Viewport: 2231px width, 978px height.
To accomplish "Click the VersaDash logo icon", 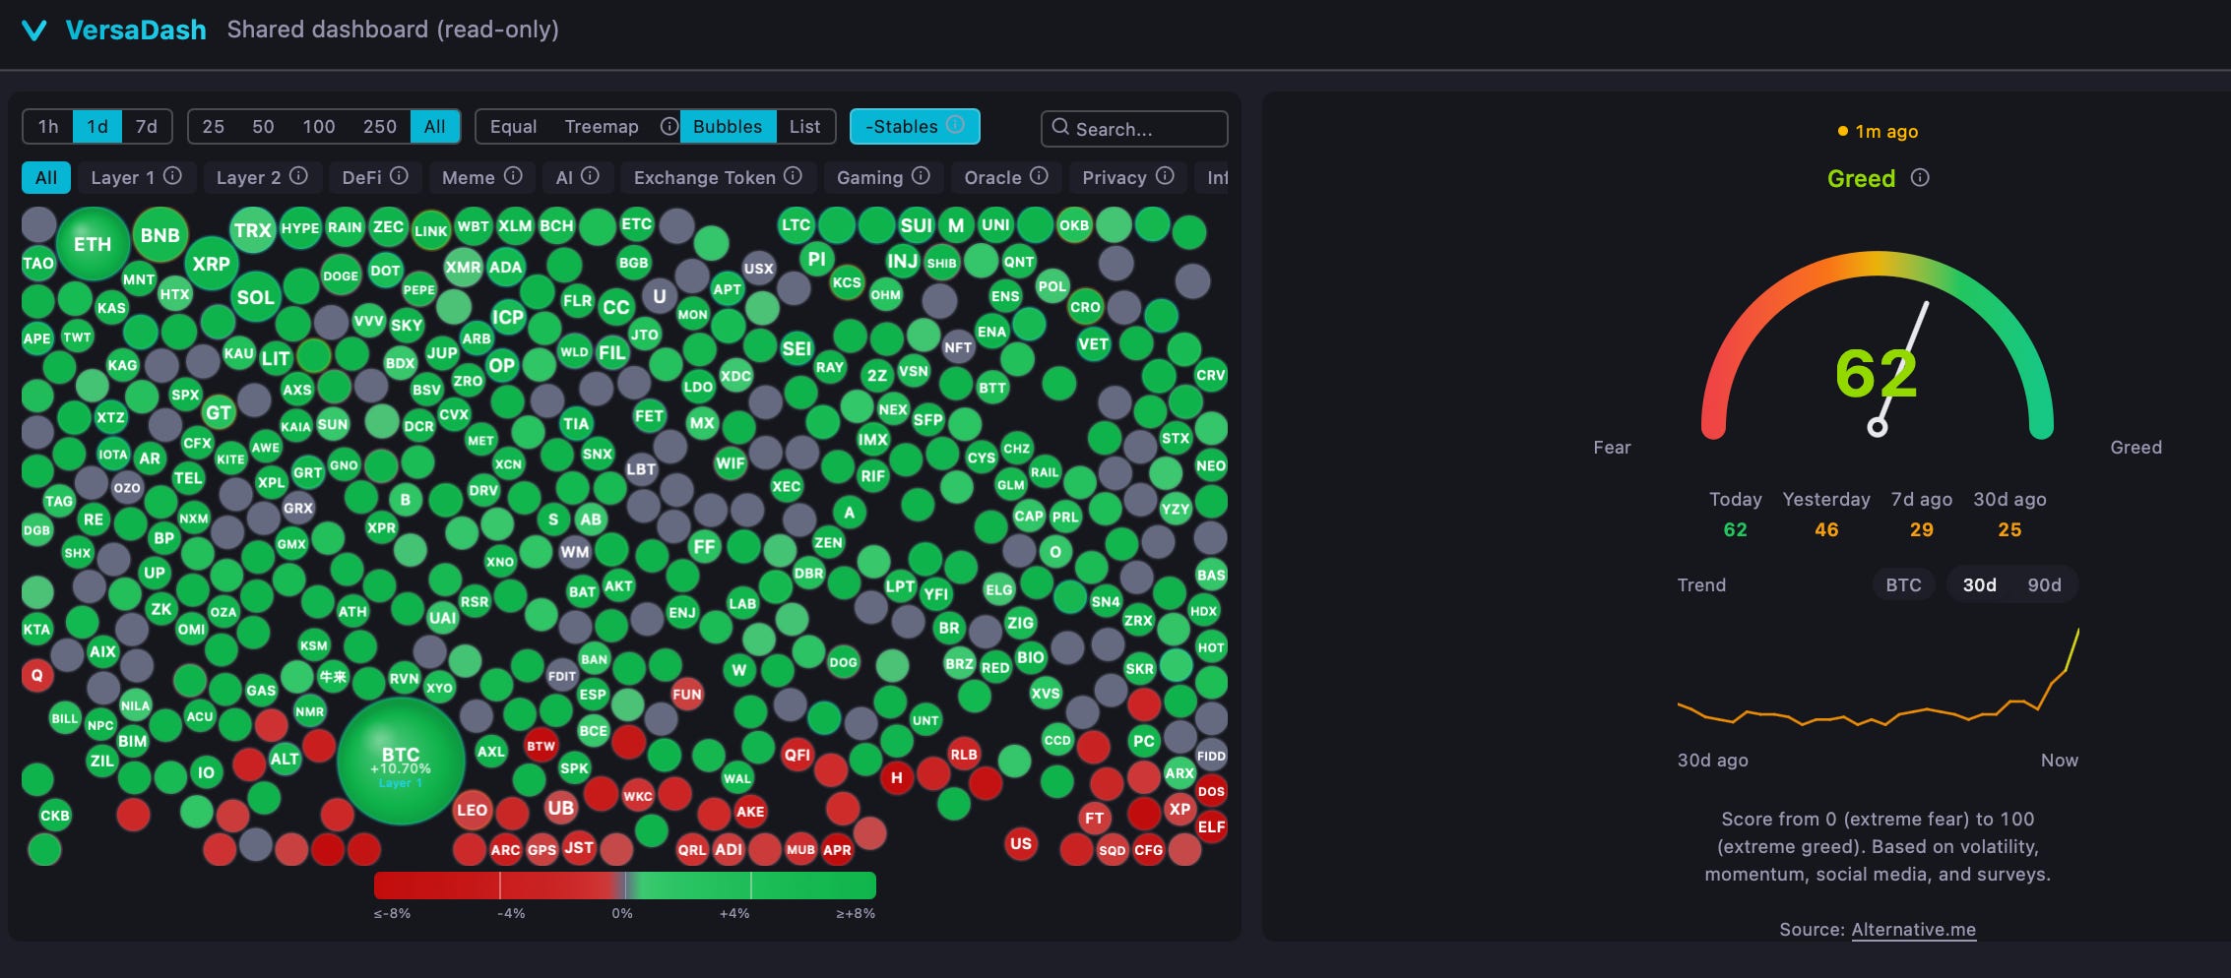I will coord(34,31).
